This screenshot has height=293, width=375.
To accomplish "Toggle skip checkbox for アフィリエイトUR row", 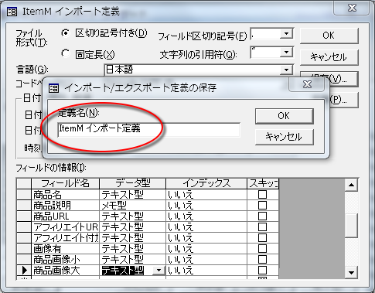I will 262,227.
